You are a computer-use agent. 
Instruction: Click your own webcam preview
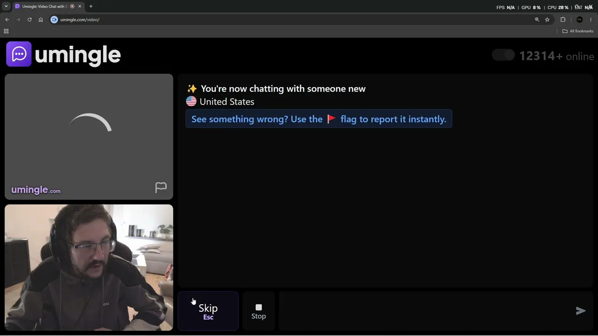click(89, 267)
